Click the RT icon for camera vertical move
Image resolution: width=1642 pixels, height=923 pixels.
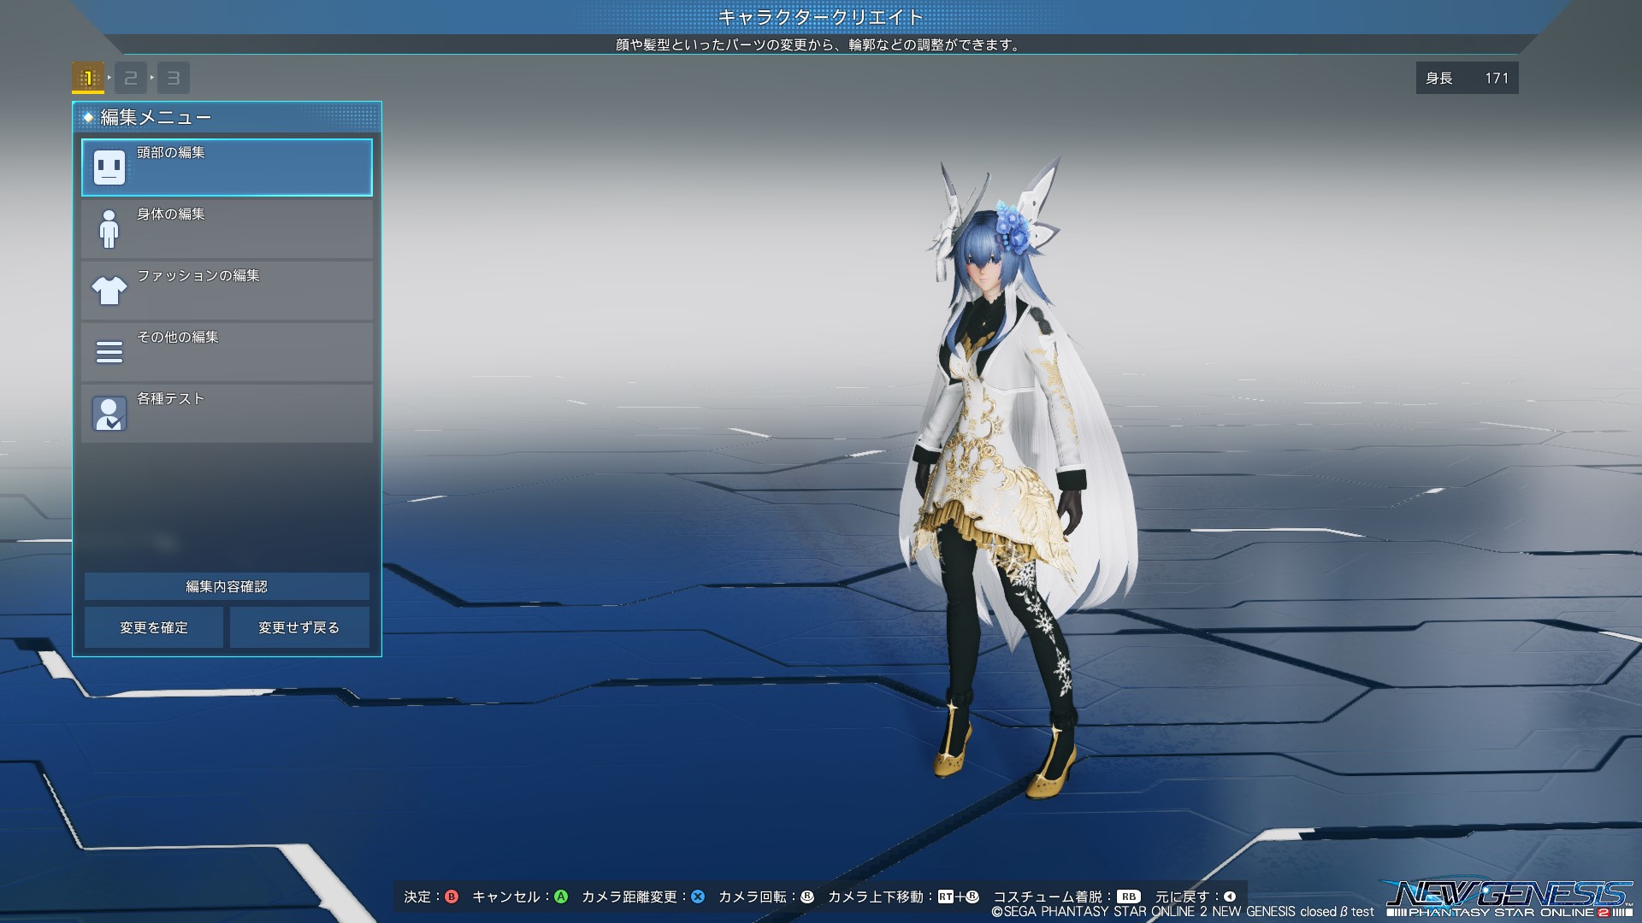(x=945, y=897)
